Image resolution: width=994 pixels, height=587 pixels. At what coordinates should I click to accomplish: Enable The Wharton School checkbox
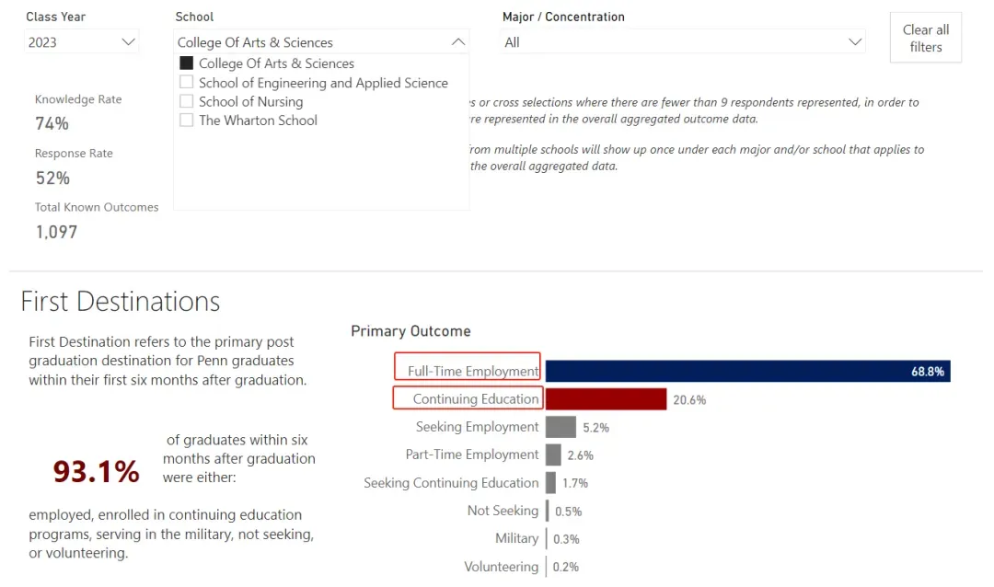pyautogui.click(x=186, y=121)
